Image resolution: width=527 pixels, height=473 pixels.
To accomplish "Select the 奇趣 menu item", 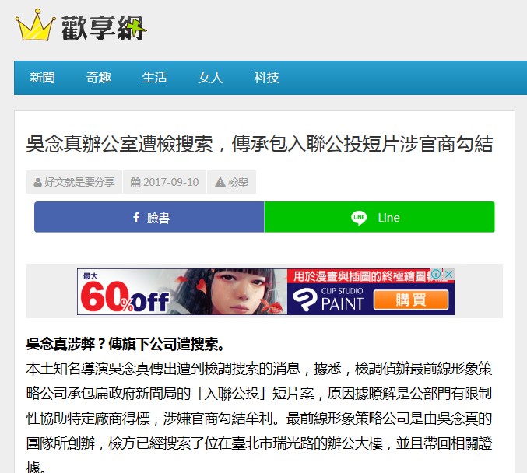I will click(x=99, y=78).
